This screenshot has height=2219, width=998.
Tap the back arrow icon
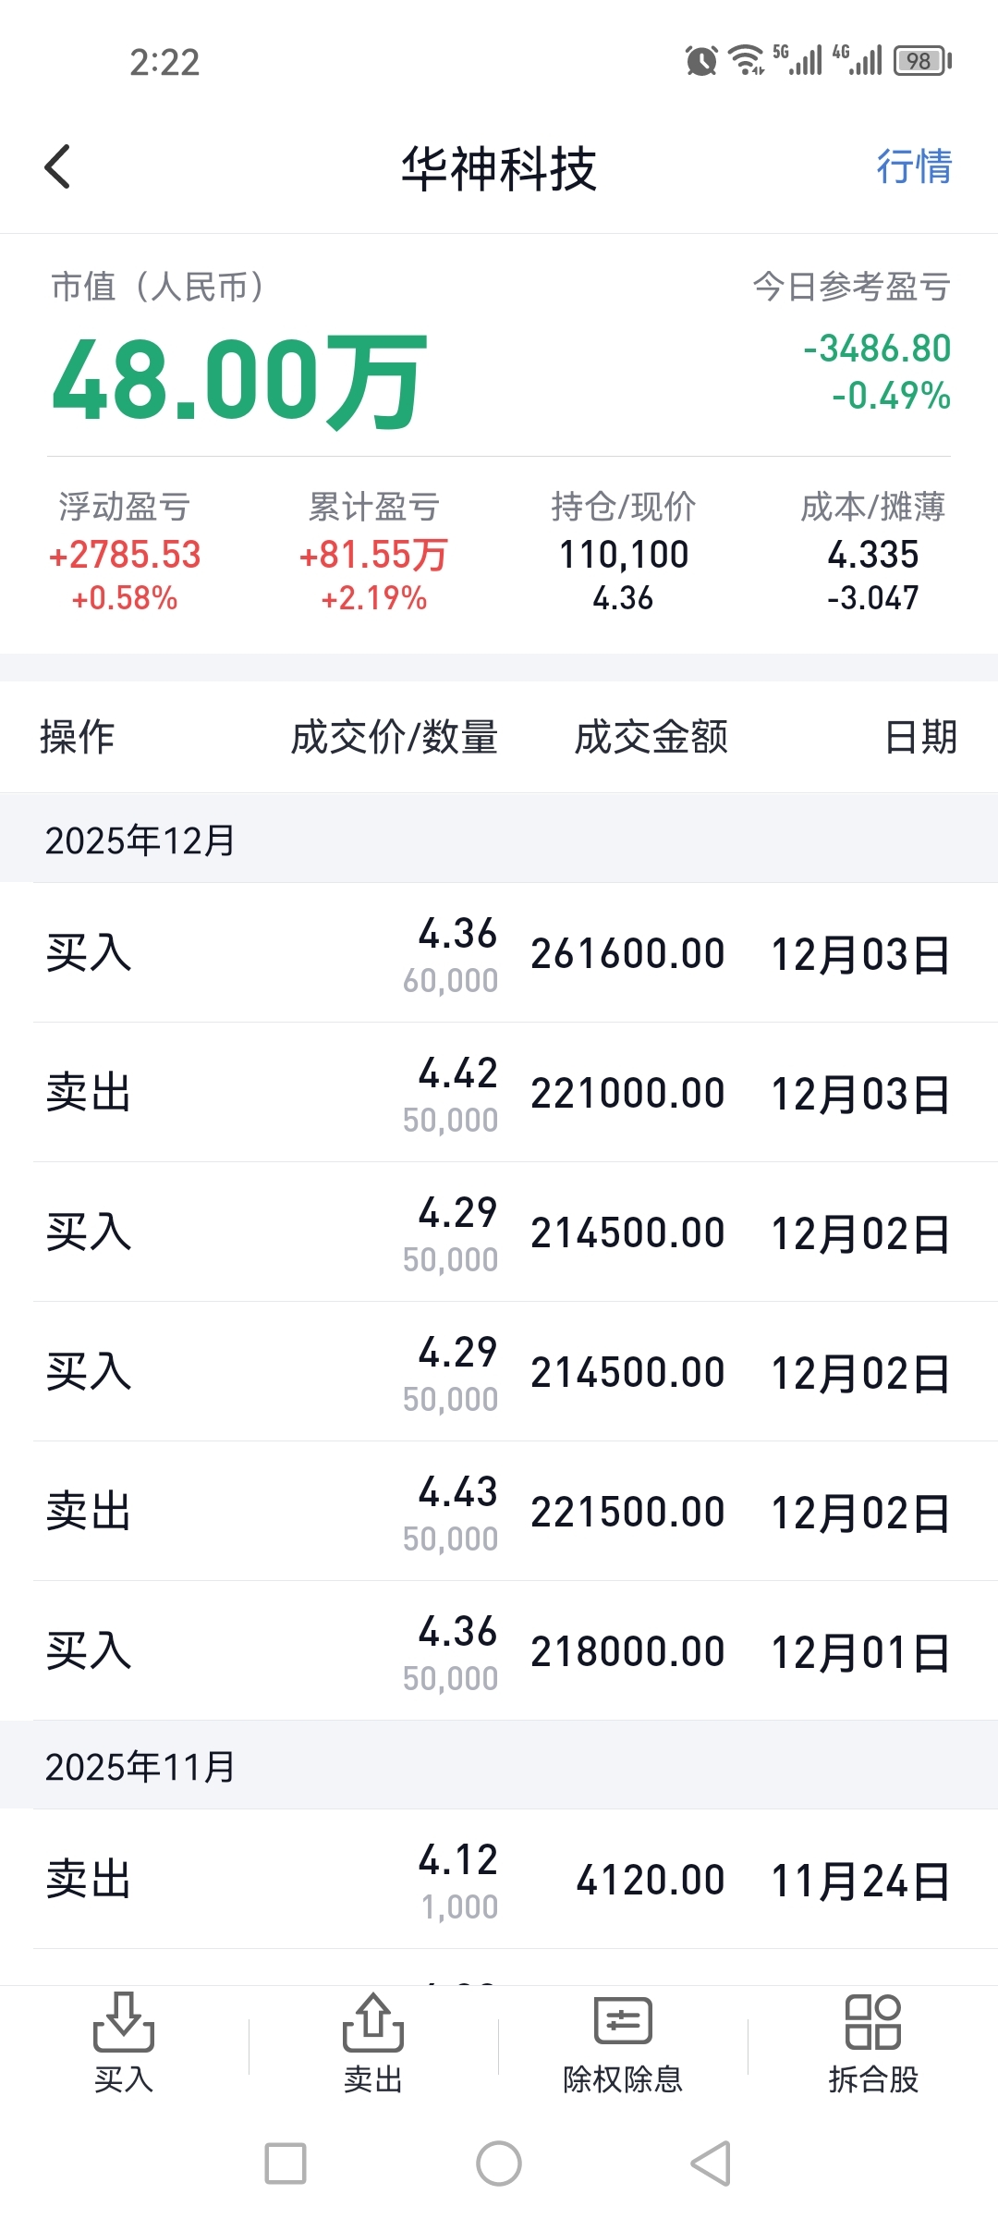pos(57,167)
